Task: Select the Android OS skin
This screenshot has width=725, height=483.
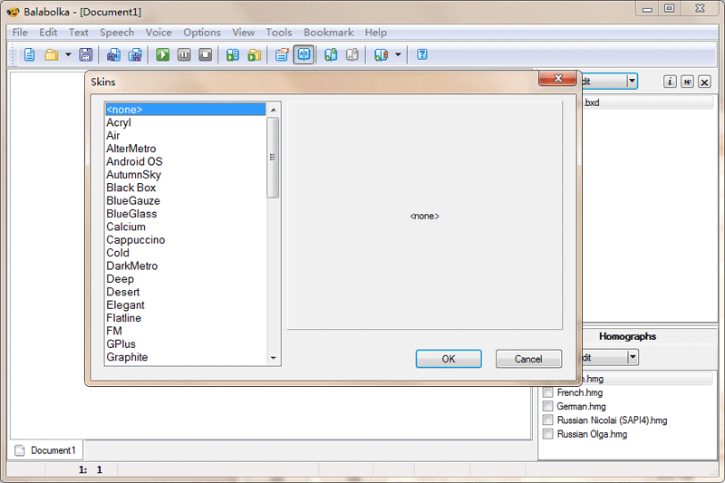Action: [x=186, y=161]
